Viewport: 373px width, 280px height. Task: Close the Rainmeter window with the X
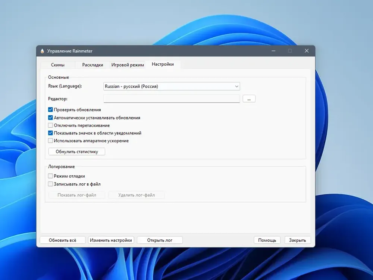[307, 51]
